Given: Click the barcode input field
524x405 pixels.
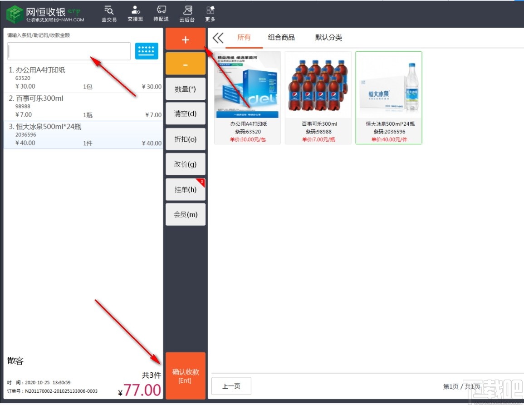Looking at the screenshot, I should click(x=69, y=51).
